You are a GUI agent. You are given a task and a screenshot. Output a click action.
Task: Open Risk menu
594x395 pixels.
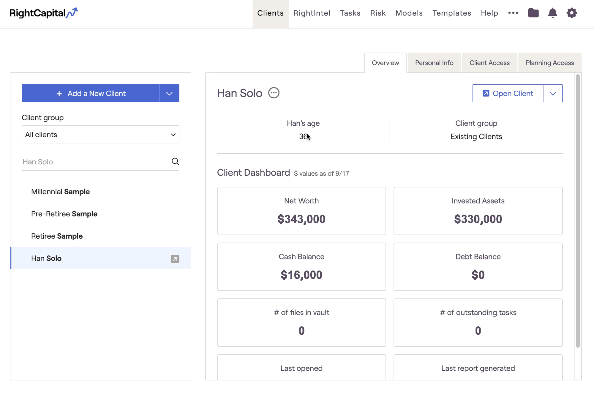click(378, 13)
